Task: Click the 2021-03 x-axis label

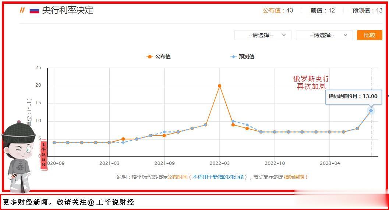Action: pos(109,163)
